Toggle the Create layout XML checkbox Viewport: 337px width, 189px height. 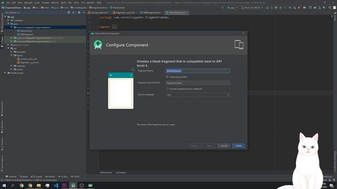pyautogui.click(x=167, y=77)
